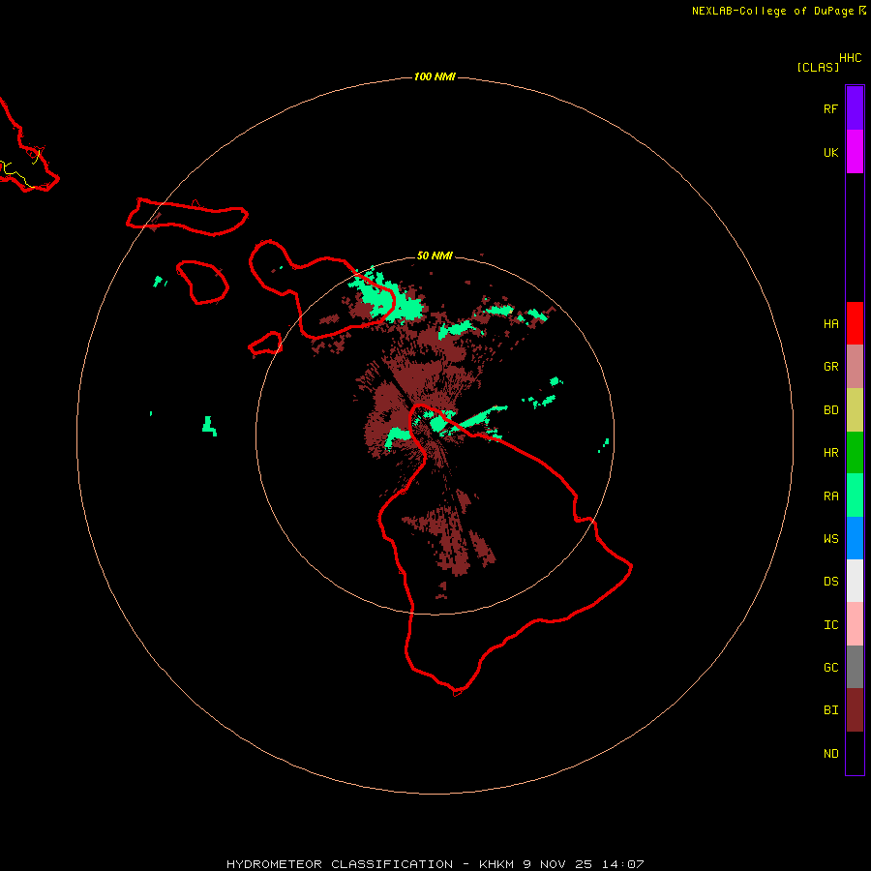Click the RA legend label

click(830, 496)
